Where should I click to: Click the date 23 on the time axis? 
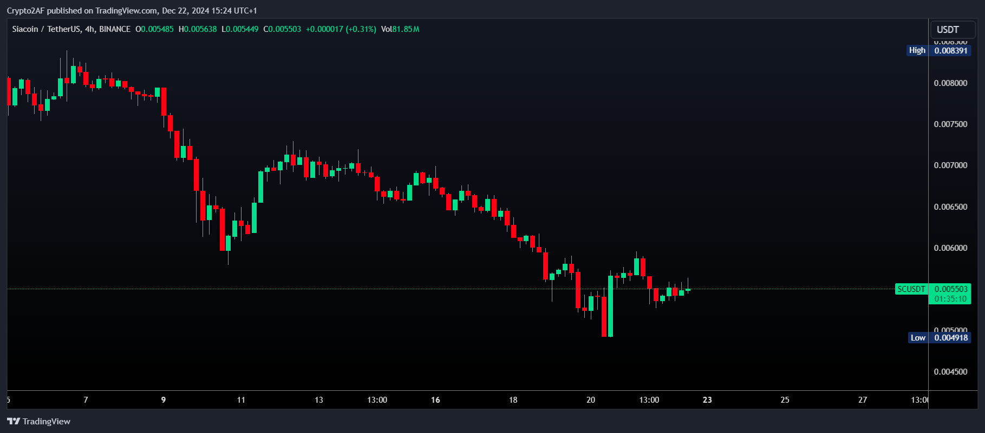pyautogui.click(x=707, y=400)
